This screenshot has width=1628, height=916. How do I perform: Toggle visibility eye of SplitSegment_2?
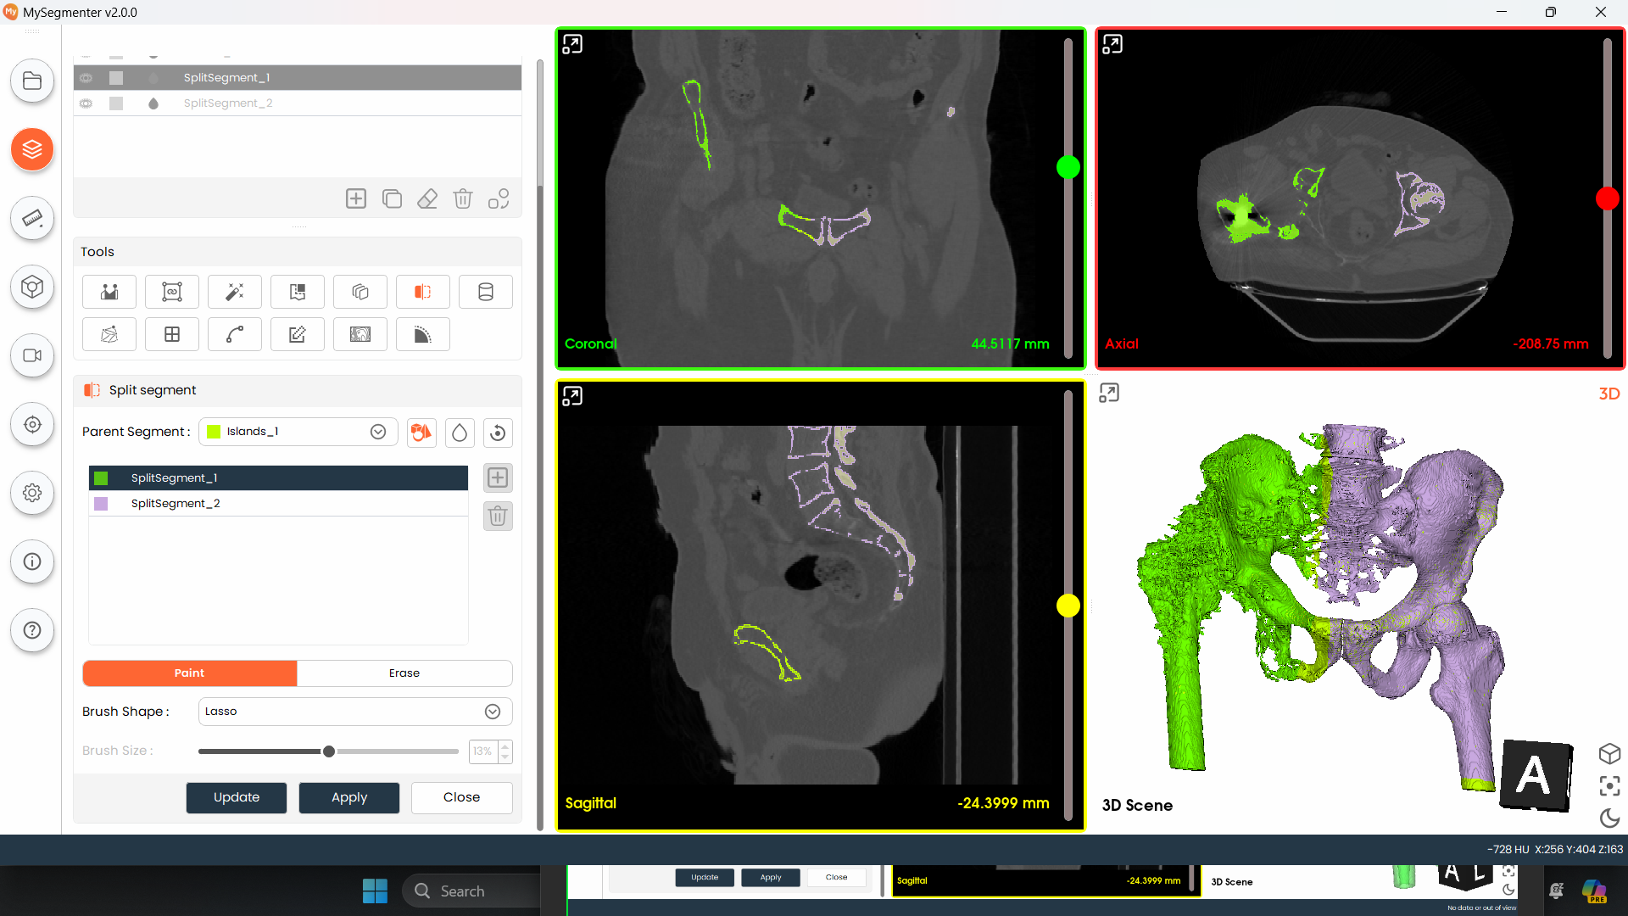click(x=86, y=103)
